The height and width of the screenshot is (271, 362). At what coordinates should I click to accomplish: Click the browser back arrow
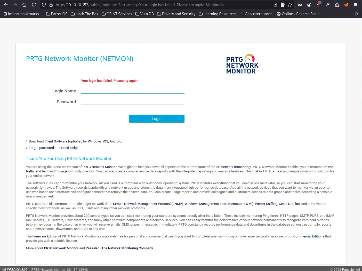click(6, 5)
